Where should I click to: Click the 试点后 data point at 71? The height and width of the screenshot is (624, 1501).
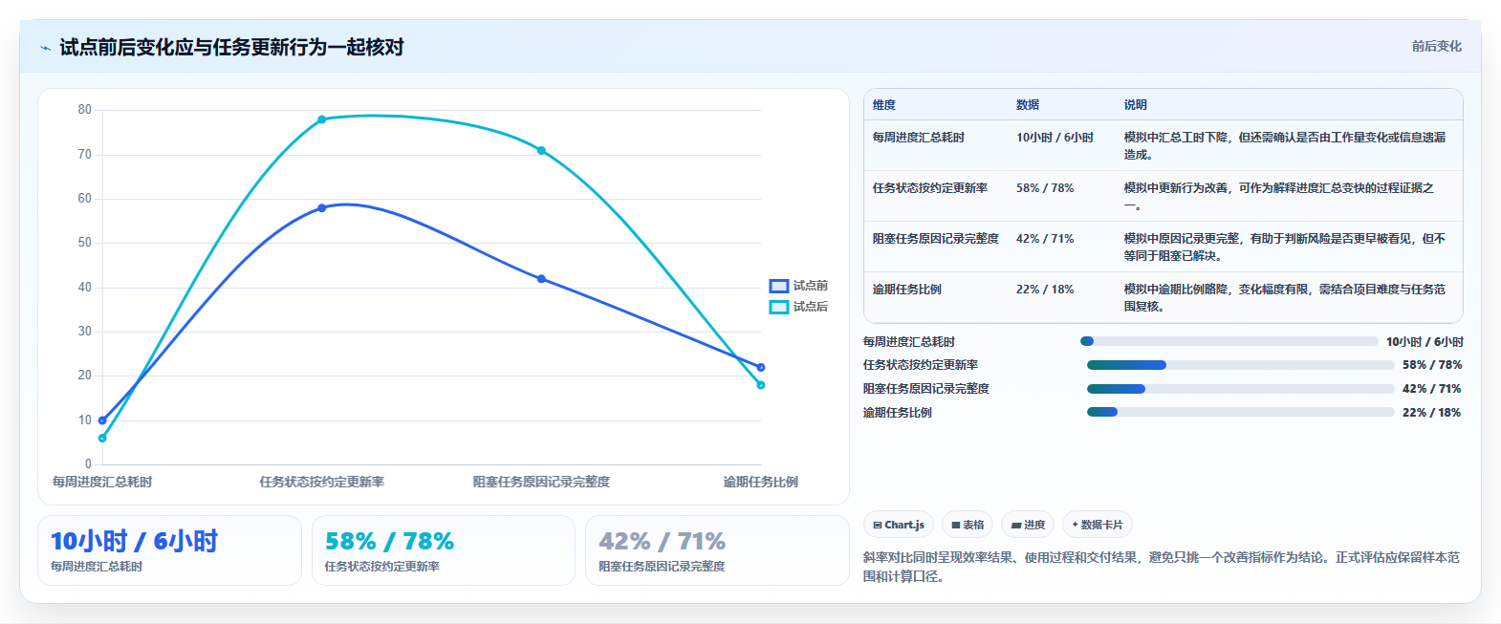pos(541,150)
